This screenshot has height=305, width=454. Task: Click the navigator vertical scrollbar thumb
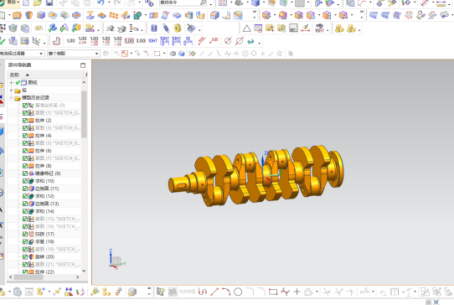(84, 114)
